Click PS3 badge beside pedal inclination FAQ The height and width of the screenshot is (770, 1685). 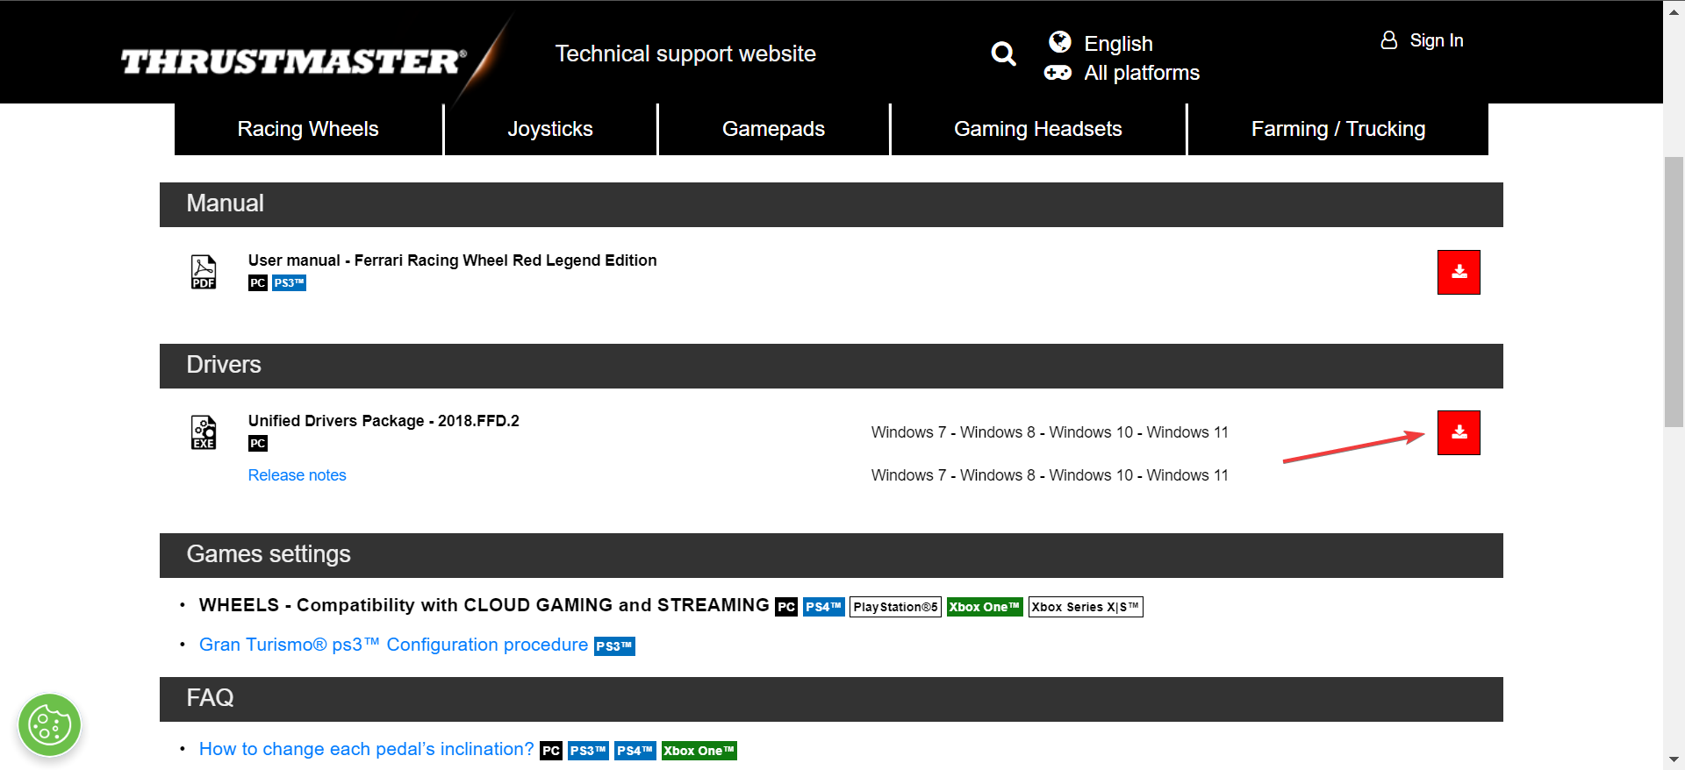tap(588, 751)
